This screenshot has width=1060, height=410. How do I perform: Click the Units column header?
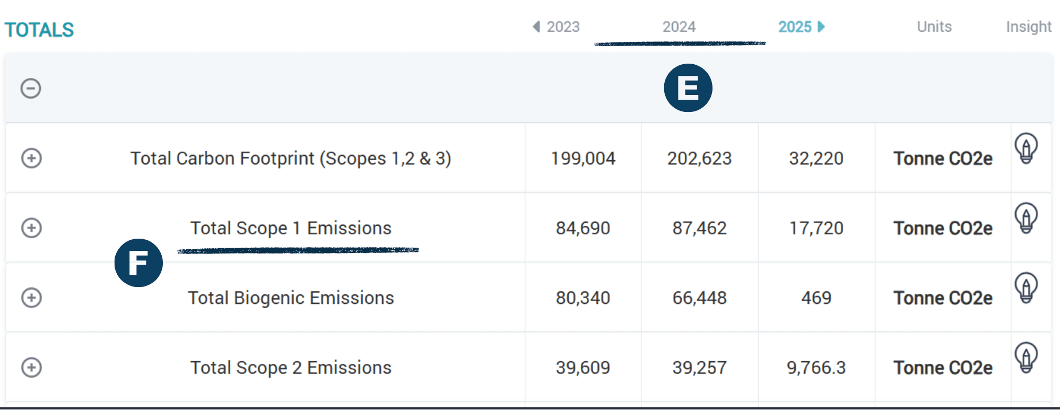(934, 27)
